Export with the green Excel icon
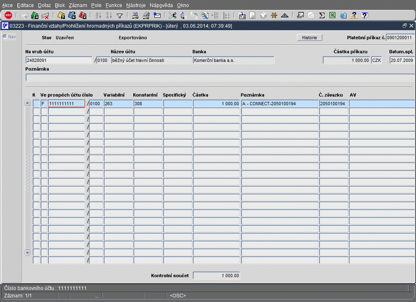 [x=332, y=16]
